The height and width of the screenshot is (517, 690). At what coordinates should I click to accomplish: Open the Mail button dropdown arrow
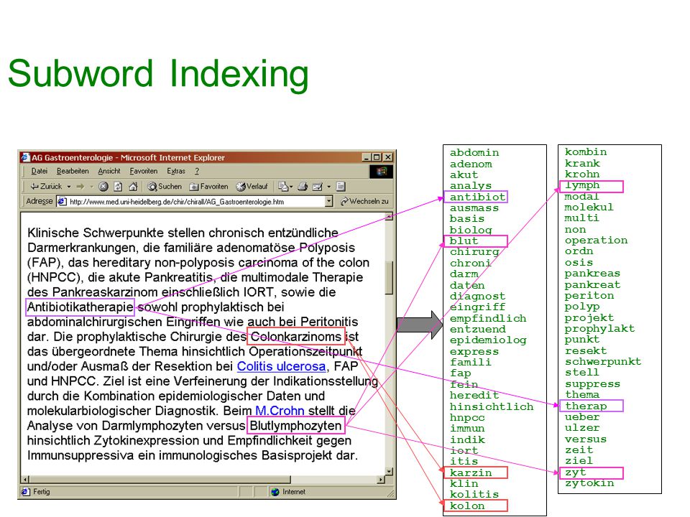291,187
